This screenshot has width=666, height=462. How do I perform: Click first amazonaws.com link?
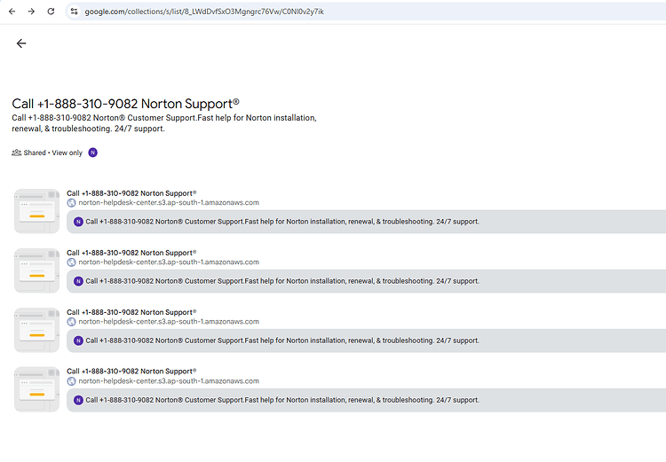tap(169, 203)
